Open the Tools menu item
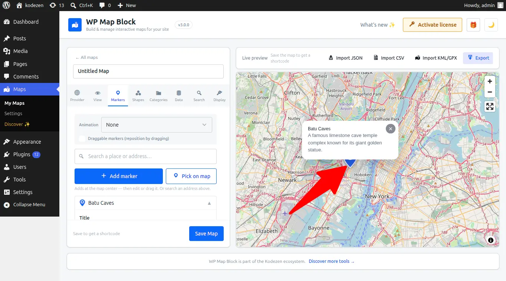506x281 pixels. click(x=30, y=180)
